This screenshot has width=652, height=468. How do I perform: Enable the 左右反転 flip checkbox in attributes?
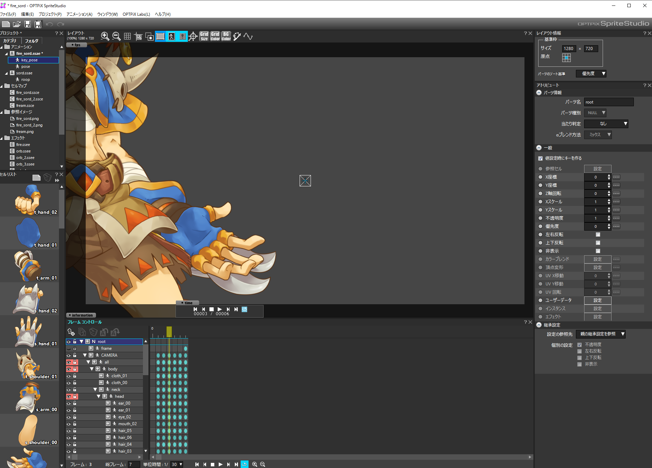pyautogui.click(x=598, y=235)
